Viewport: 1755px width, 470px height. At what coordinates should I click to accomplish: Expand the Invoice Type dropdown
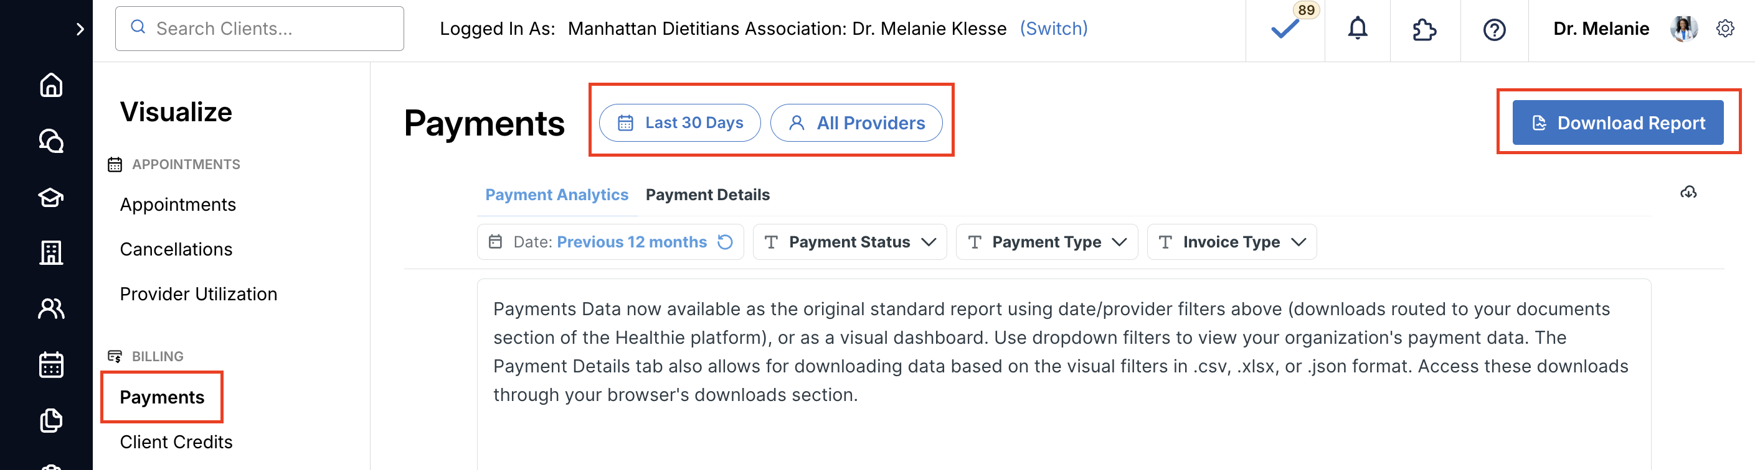pyautogui.click(x=1231, y=242)
